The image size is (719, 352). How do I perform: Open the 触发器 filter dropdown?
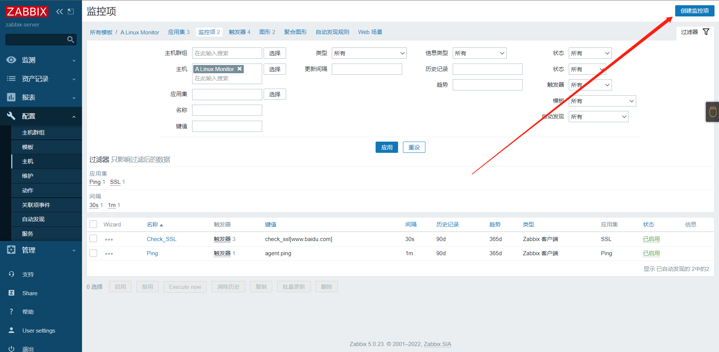(590, 85)
